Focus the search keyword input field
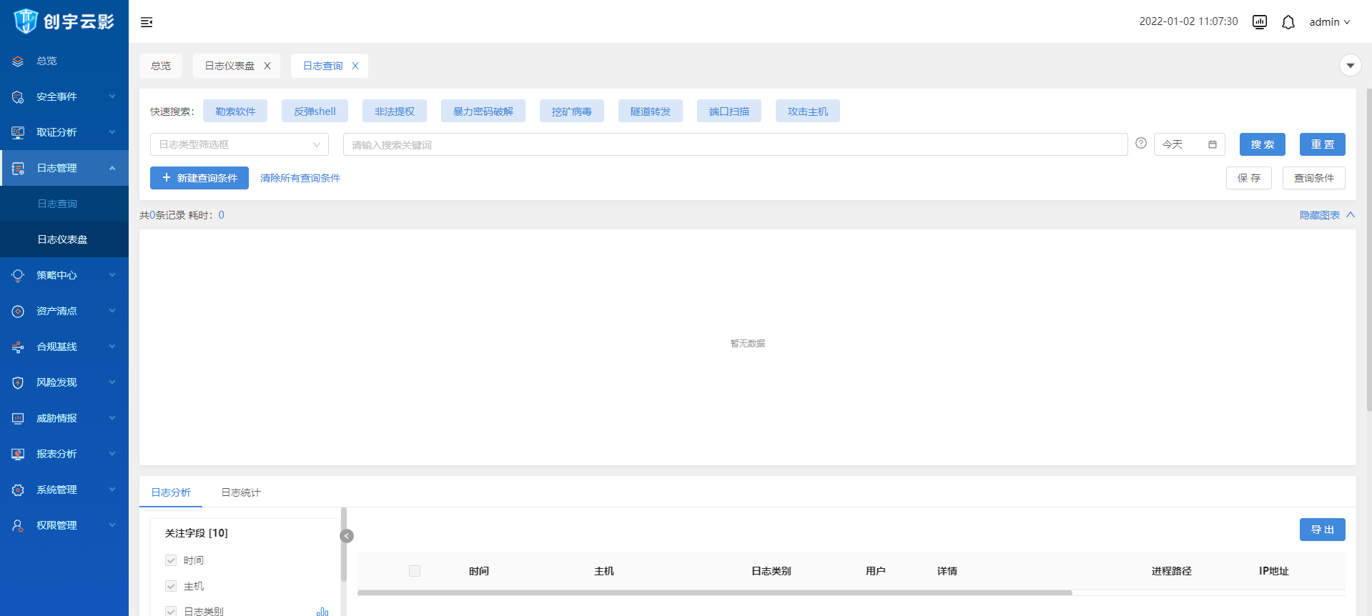This screenshot has height=616, width=1372. click(736, 144)
